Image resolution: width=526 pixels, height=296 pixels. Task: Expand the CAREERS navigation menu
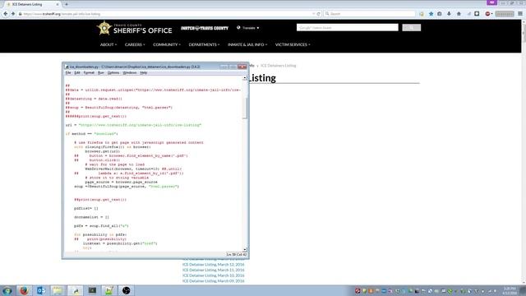point(135,44)
